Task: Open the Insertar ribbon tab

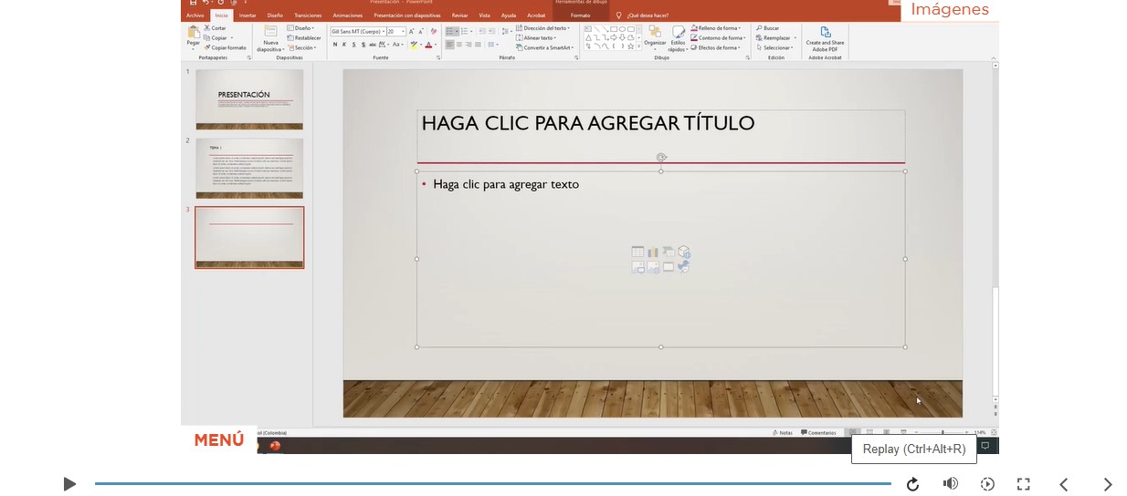Action: pos(248,15)
